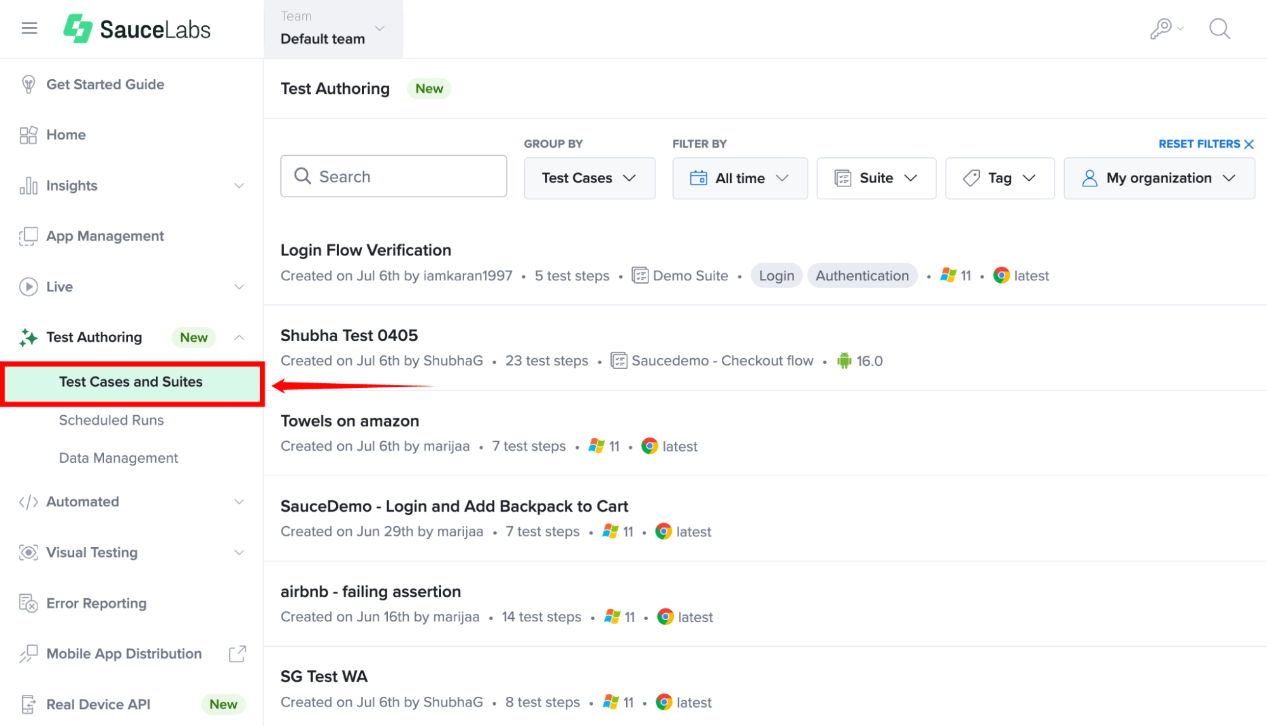
Task: Go to Scheduled Runs
Action: click(x=112, y=420)
